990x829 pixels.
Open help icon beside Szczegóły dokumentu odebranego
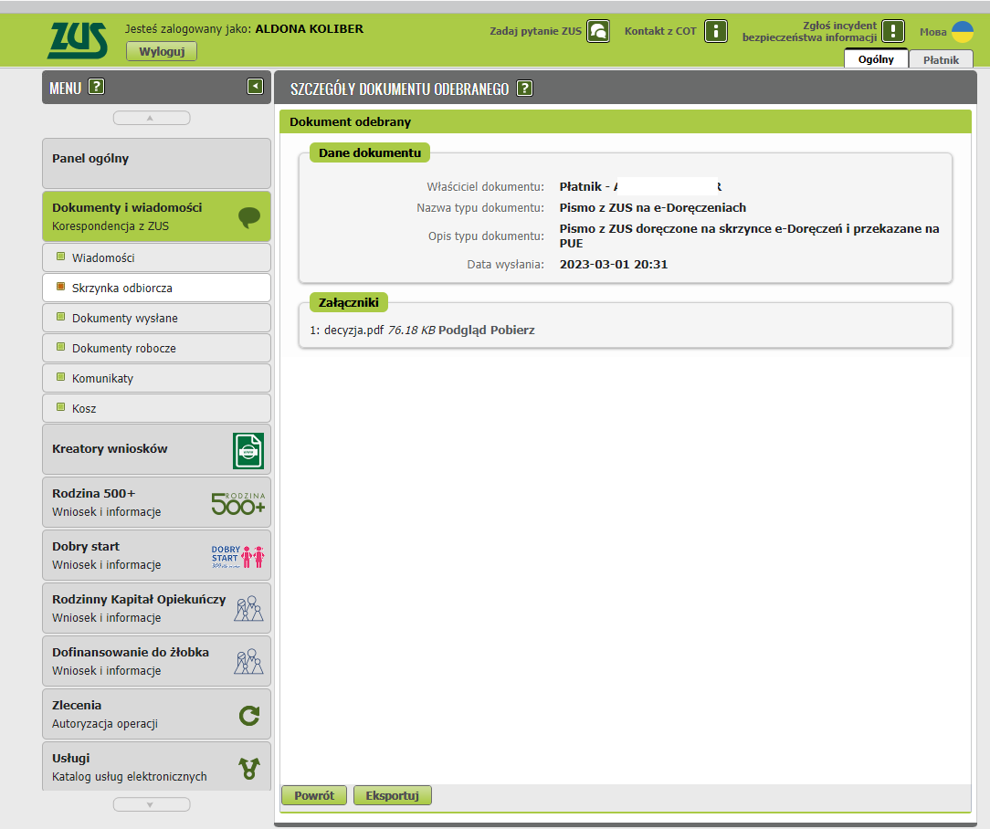pos(524,89)
